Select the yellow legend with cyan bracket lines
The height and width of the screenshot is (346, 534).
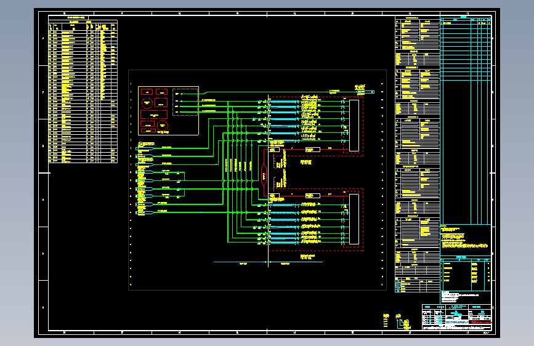click(x=403, y=322)
